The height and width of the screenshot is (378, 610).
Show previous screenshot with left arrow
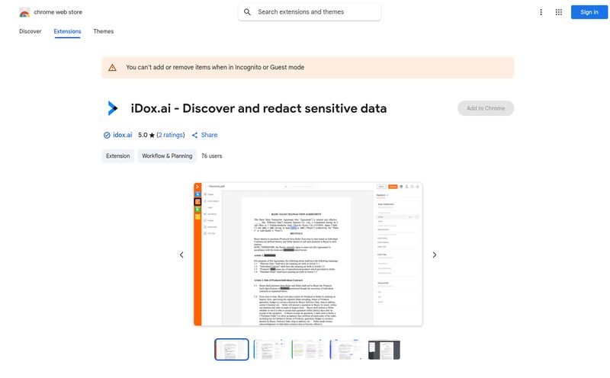181,255
